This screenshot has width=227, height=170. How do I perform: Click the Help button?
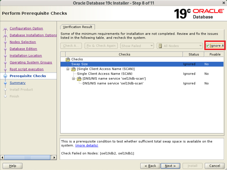[13, 166]
